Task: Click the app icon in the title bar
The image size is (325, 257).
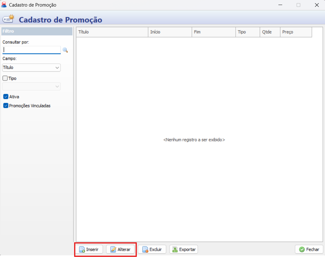Action: (x=4, y=5)
